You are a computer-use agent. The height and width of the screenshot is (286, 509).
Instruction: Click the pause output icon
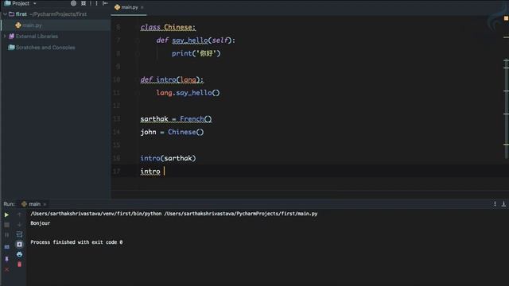(x=6, y=235)
